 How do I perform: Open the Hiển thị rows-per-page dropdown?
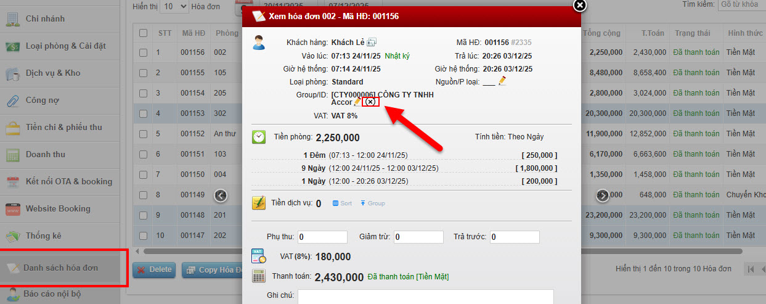pos(176,7)
